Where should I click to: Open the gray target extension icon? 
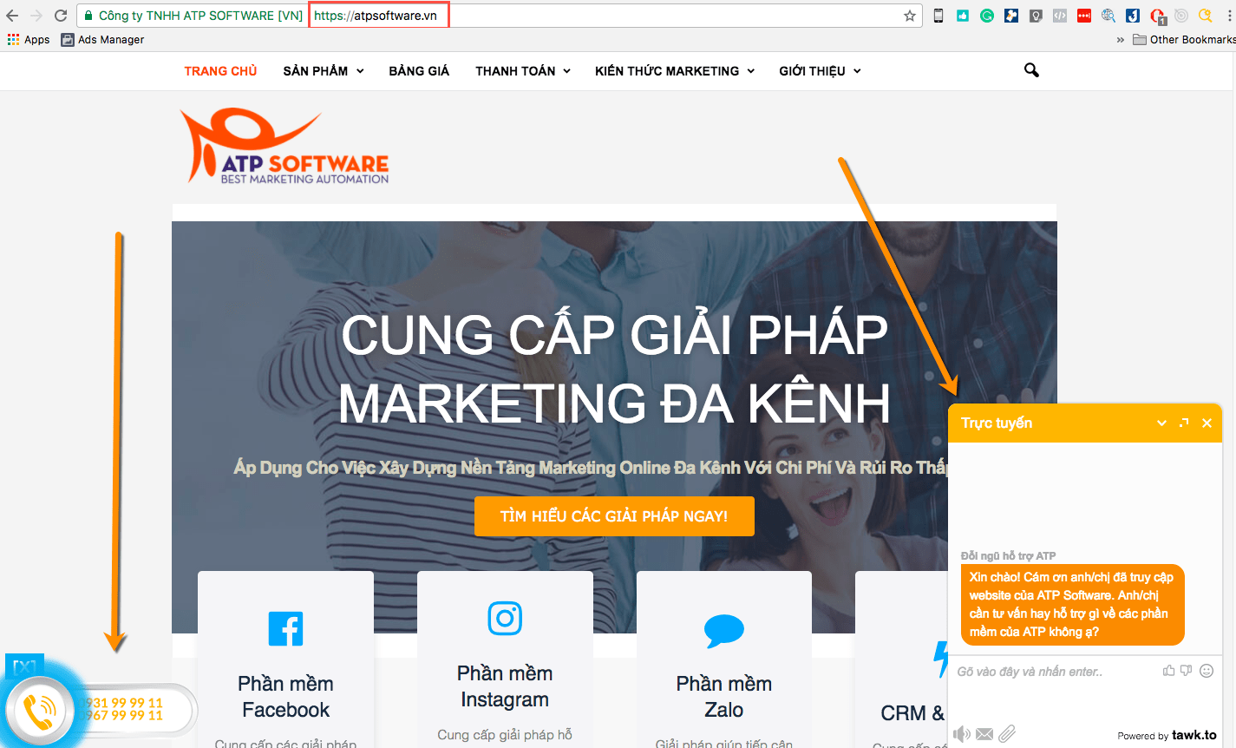tap(1181, 16)
